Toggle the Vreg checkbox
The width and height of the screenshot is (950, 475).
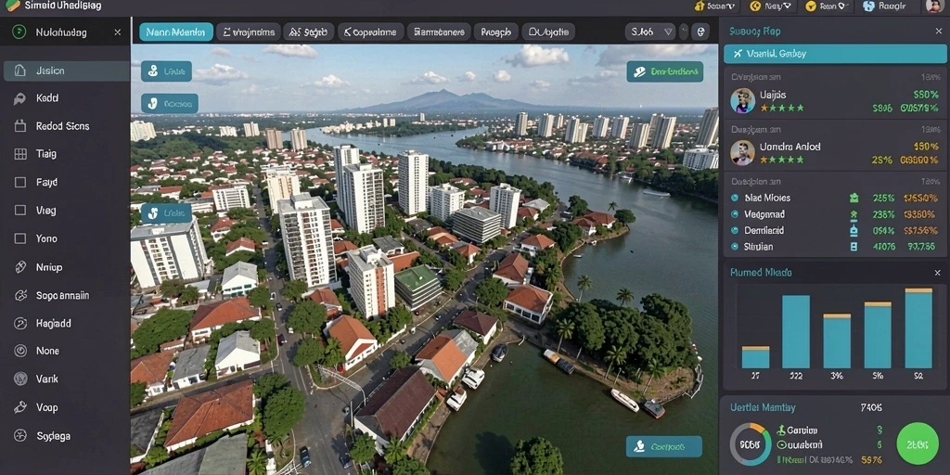pyautogui.click(x=20, y=211)
